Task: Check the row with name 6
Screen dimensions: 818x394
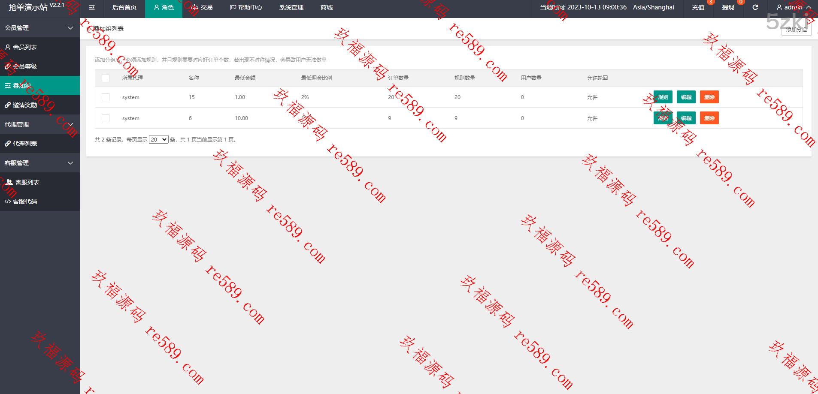Action: pyautogui.click(x=106, y=118)
